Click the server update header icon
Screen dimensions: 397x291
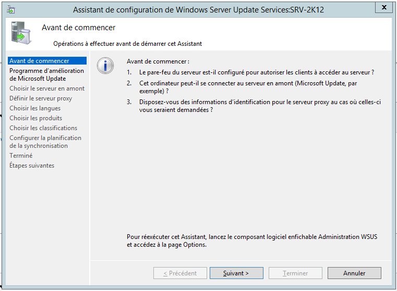coord(21,33)
